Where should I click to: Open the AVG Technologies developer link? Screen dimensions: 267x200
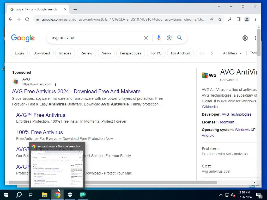[x=236, y=114]
